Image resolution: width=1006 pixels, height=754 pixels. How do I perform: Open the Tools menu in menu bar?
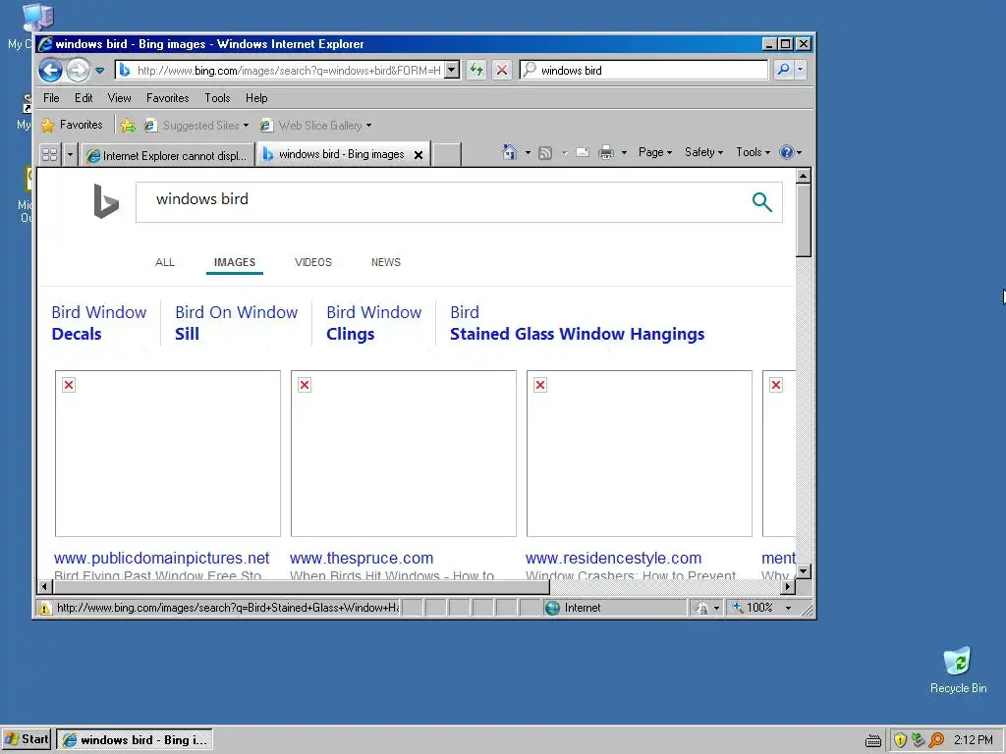(x=217, y=98)
